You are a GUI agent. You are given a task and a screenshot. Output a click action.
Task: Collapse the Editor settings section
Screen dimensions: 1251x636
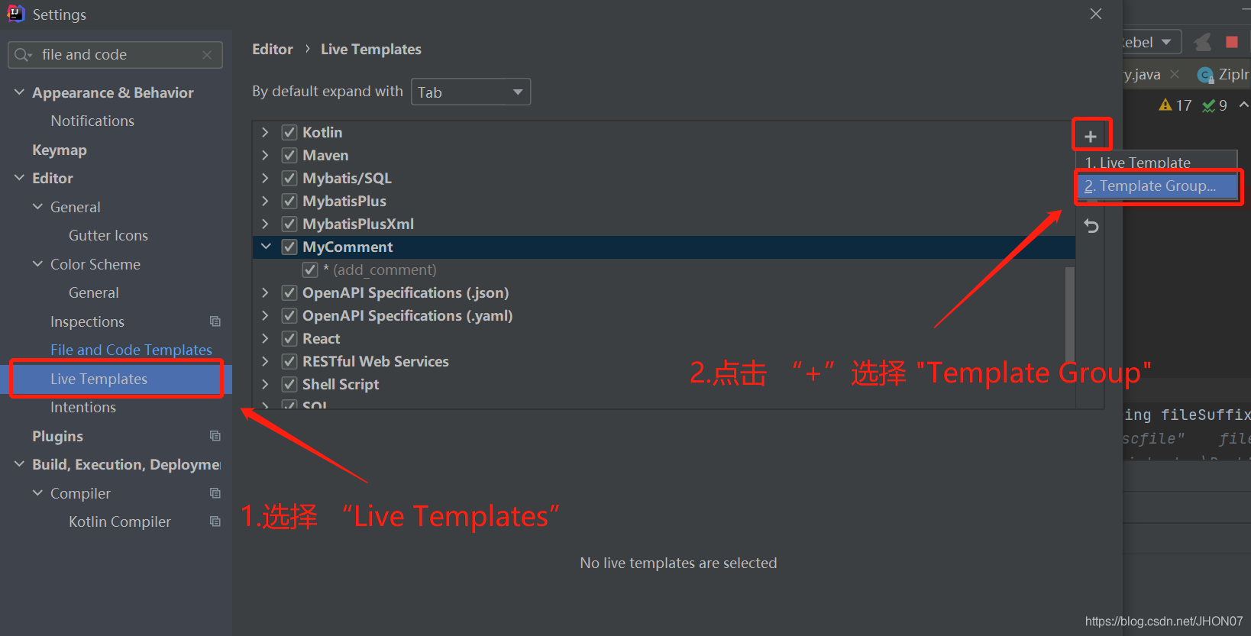tap(19, 178)
